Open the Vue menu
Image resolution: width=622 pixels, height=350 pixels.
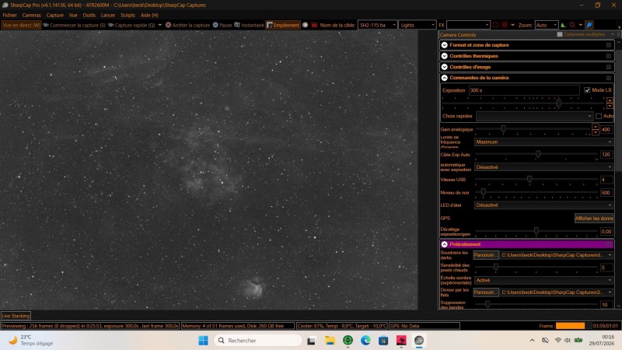(x=73, y=15)
